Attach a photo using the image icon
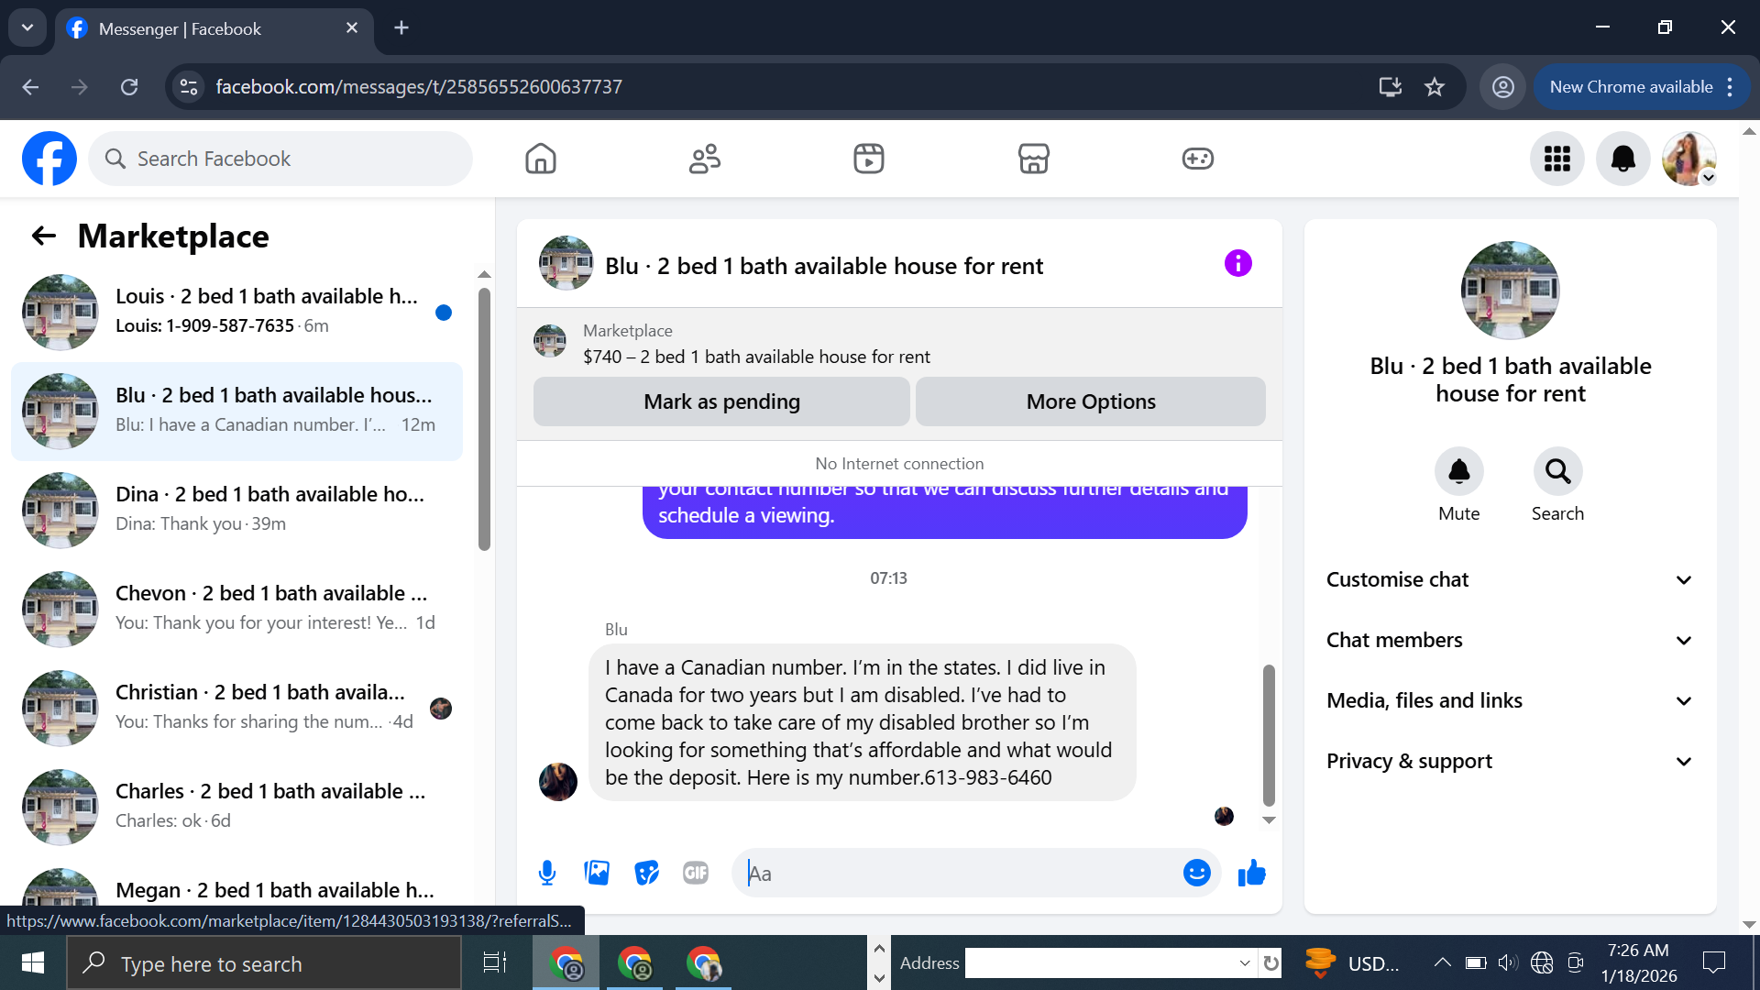 pyautogui.click(x=597, y=873)
